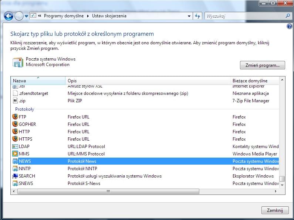Click the Poczta systemu Windows program icon
The image size is (294, 220).
click(18, 62)
